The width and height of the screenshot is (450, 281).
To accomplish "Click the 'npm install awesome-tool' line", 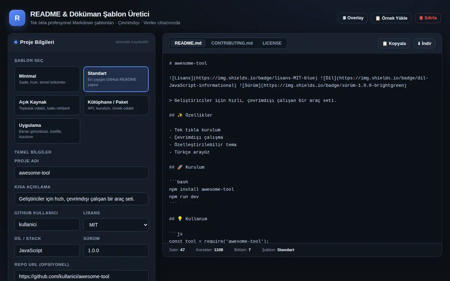I will pos(201,189).
